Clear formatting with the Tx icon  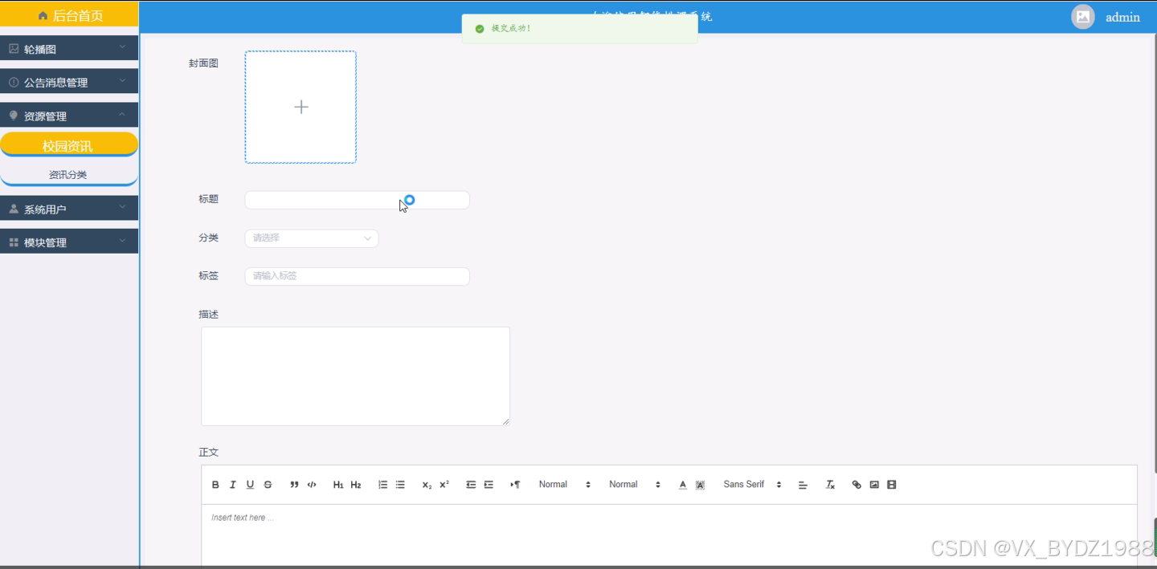pos(831,485)
